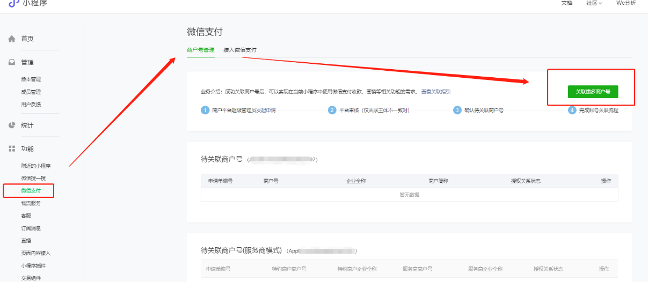Go to 版本管理 in the sidebar
This screenshot has width=648, height=282.
point(31,79)
